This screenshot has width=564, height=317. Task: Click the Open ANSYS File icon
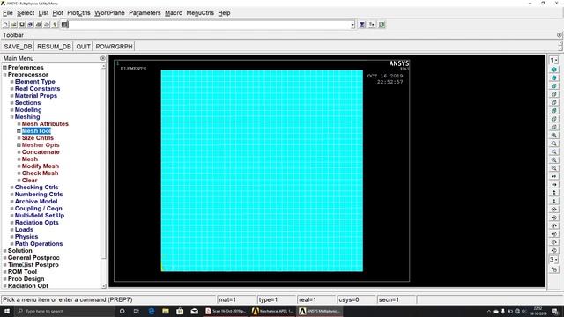coord(14,25)
